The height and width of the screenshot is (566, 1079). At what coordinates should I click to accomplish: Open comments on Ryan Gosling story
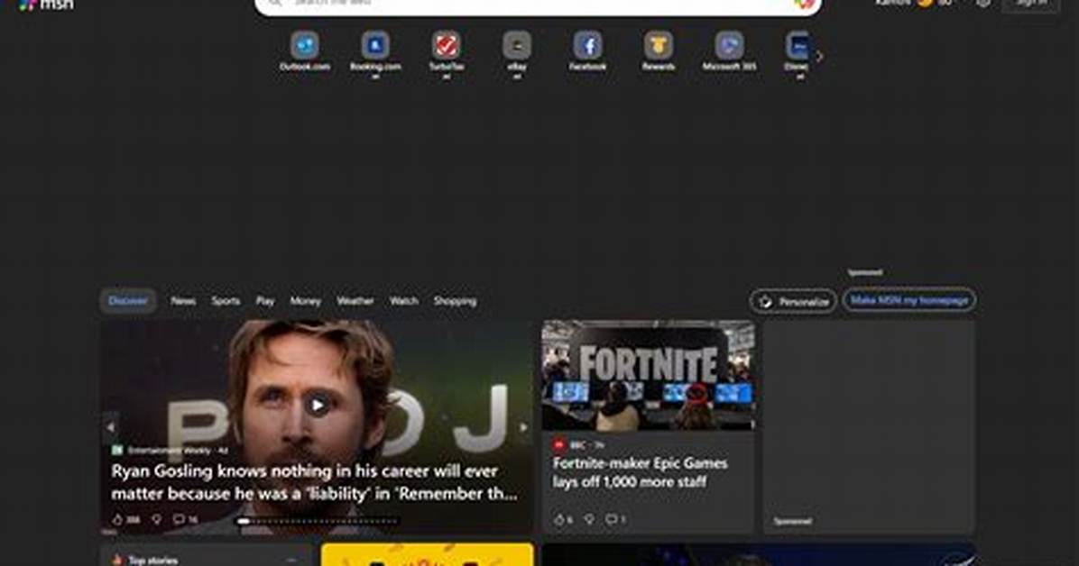click(179, 519)
